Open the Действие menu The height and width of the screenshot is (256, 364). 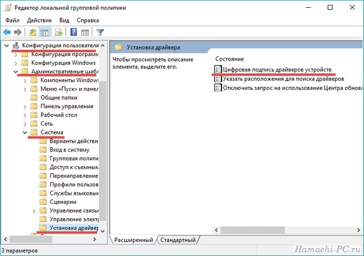[39, 20]
